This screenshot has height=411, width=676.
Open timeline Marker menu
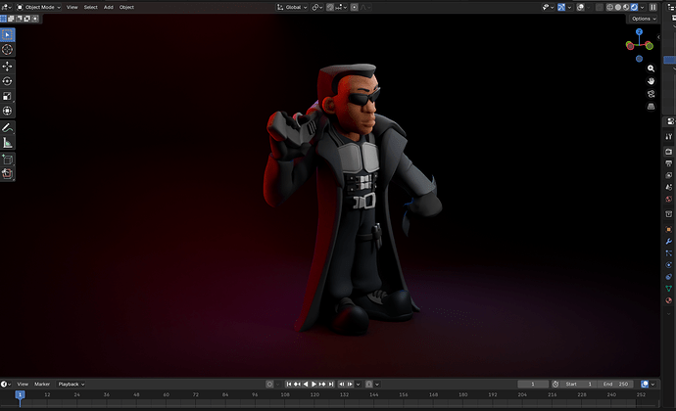42,384
